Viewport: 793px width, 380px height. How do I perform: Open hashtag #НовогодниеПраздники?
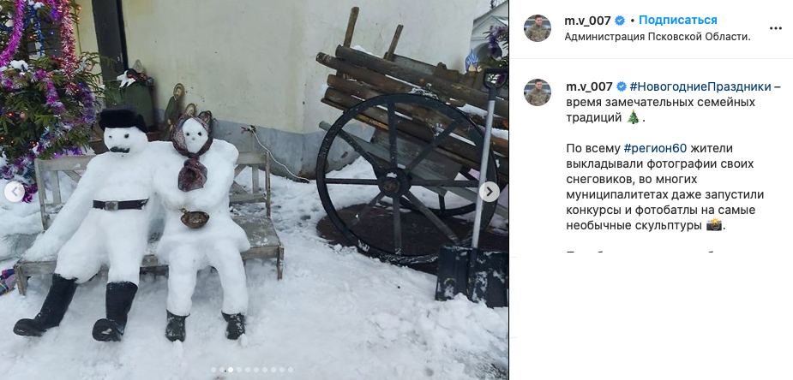(700, 86)
